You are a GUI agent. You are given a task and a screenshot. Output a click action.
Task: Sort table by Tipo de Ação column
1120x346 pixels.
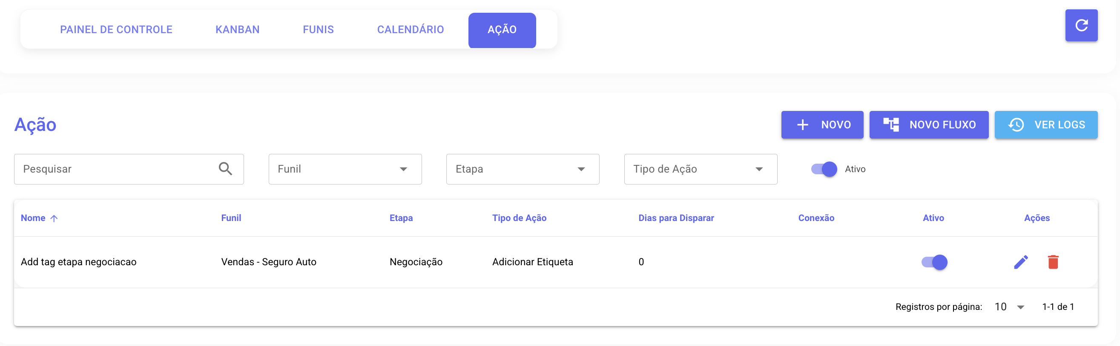click(519, 218)
